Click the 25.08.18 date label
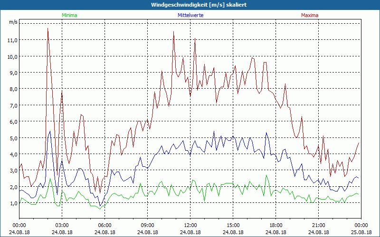This screenshot has width=380, height=237. [x=361, y=232]
